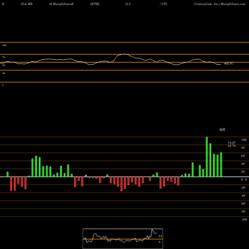Click the '100' label on the left RSI axis

(4, 45)
